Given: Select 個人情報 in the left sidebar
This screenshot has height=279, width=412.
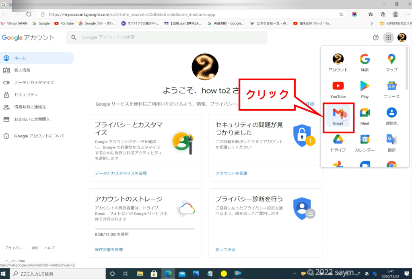Looking at the screenshot, I should tap(22, 70).
